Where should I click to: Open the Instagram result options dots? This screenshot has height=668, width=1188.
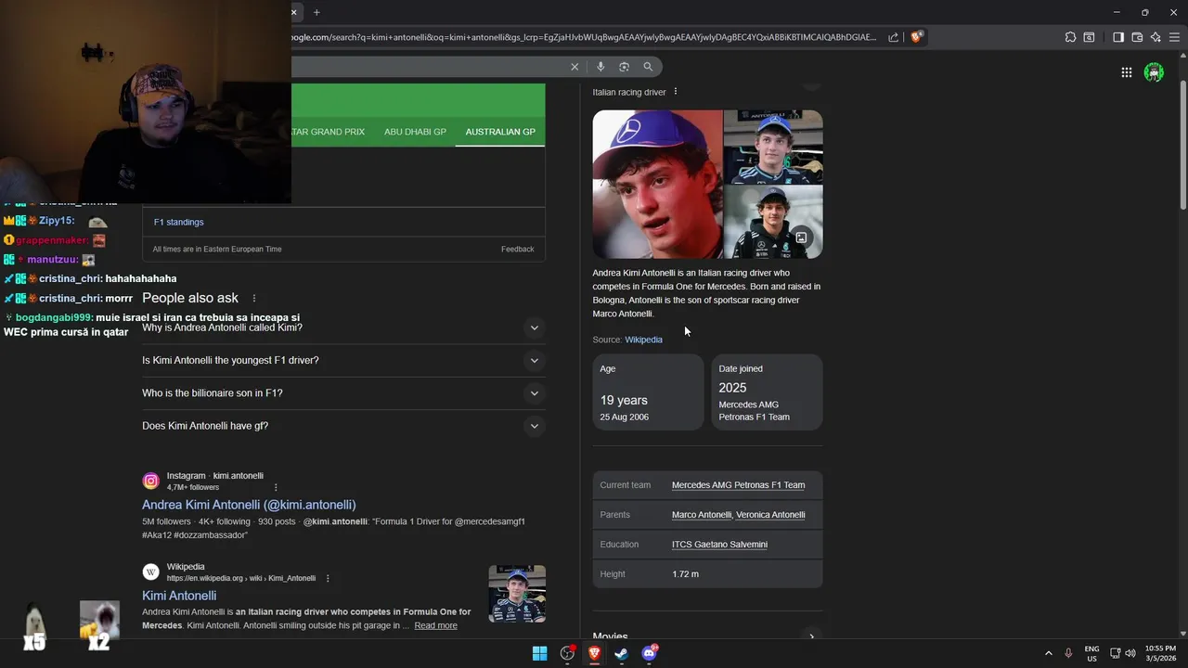276,487
